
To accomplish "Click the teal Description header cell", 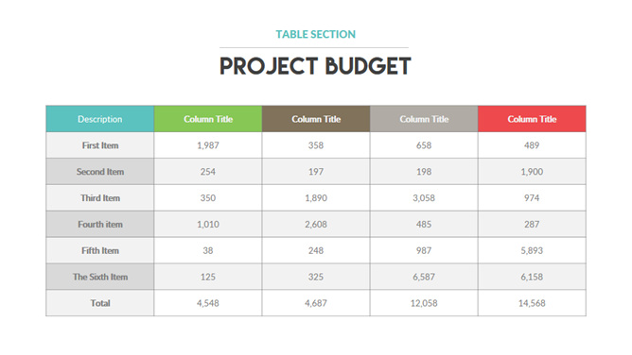I will pyautogui.click(x=100, y=119).
